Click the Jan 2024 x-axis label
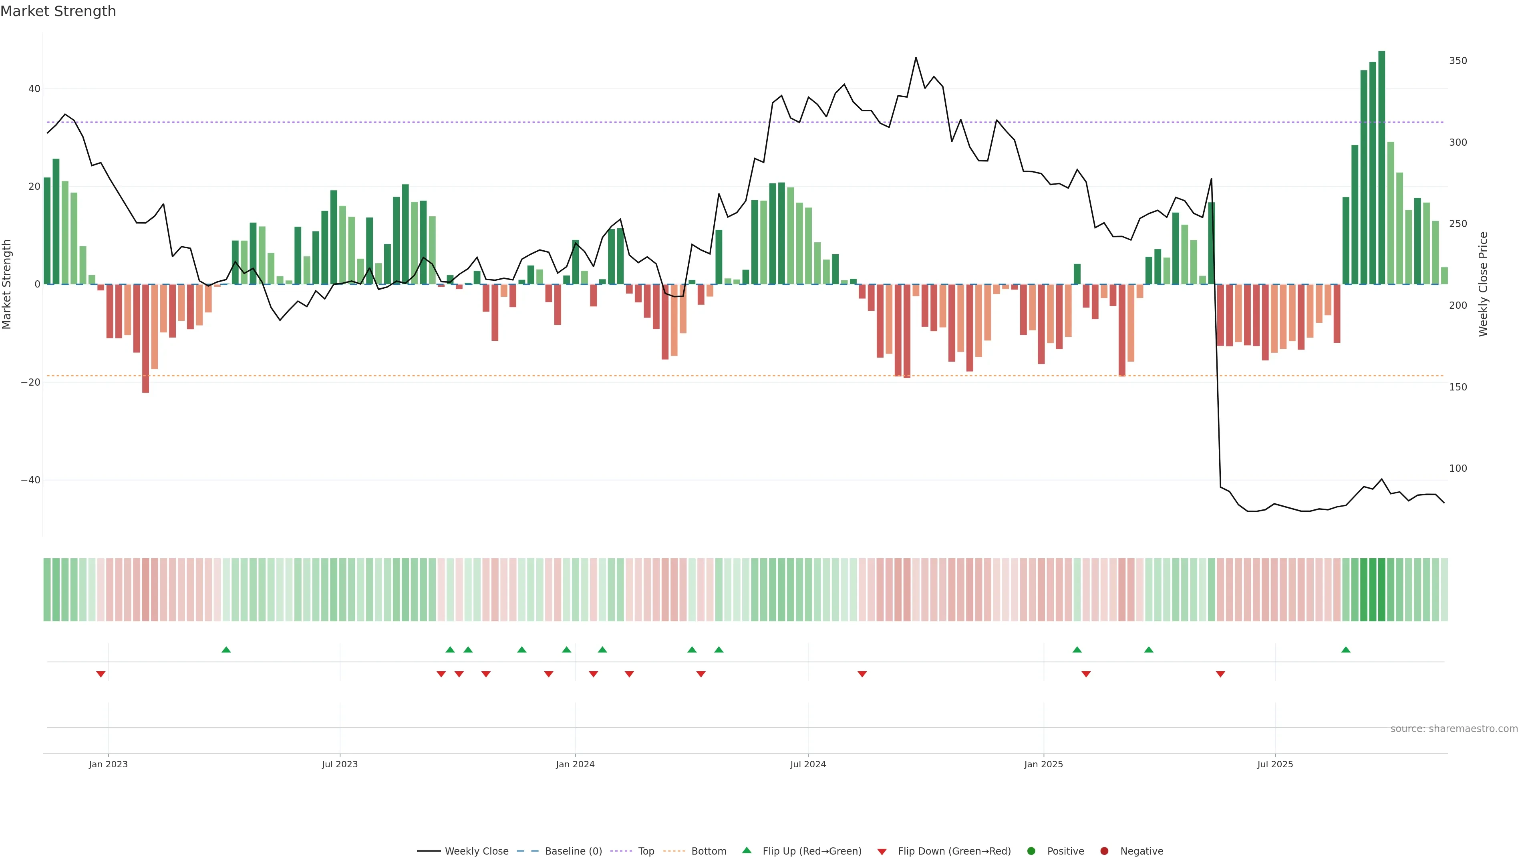 575,764
